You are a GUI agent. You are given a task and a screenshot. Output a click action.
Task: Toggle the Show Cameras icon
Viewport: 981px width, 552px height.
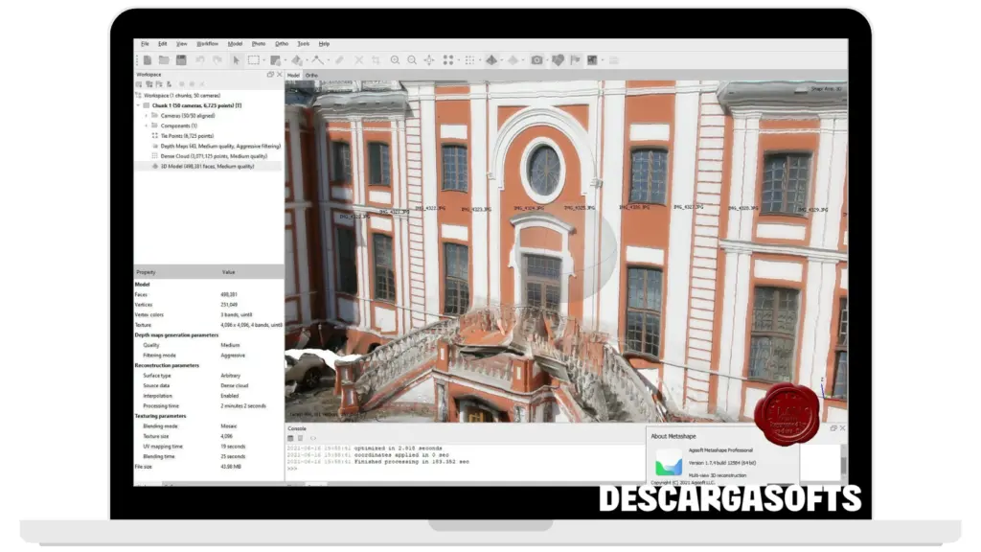point(536,59)
